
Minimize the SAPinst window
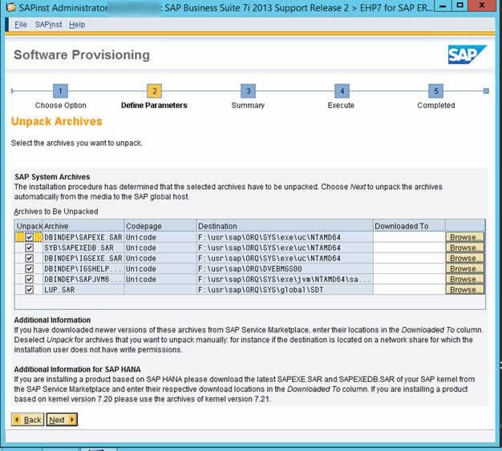tap(443, 6)
